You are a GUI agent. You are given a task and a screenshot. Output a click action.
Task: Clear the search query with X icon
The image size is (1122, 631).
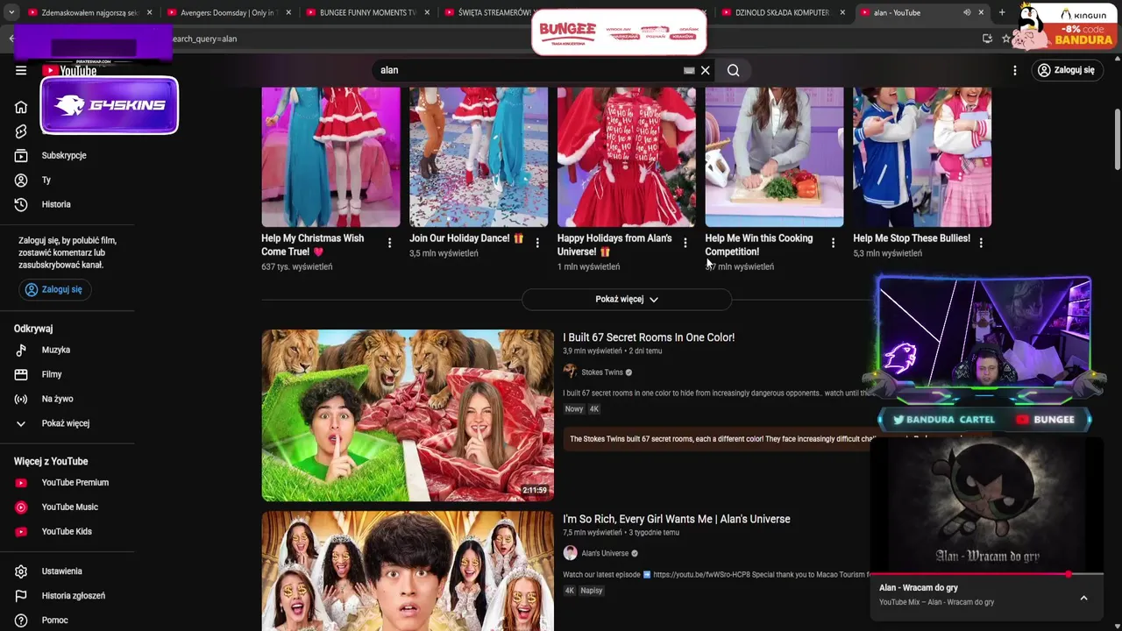tap(705, 70)
